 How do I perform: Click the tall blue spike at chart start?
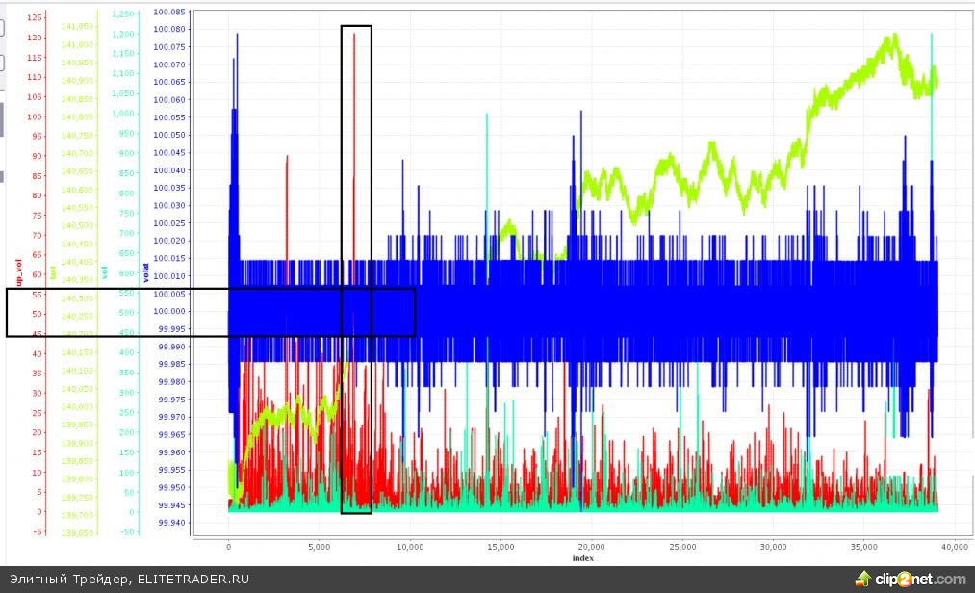[237, 36]
